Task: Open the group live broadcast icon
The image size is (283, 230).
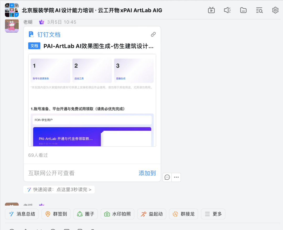Action: coord(211,10)
